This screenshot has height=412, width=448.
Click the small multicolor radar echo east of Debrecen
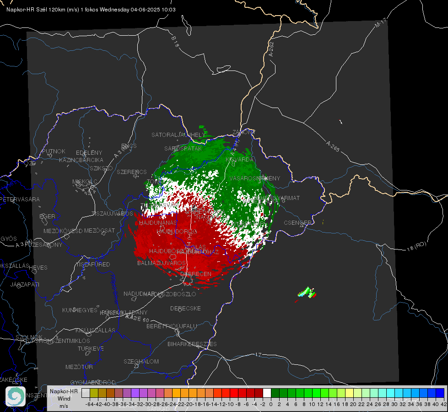[307, 293]
